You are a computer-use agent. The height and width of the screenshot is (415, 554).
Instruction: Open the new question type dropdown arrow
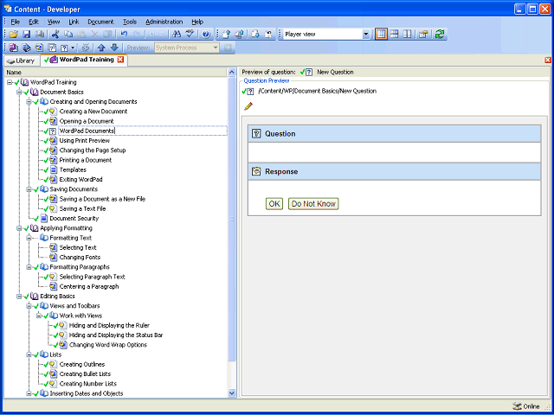(73, 48)
